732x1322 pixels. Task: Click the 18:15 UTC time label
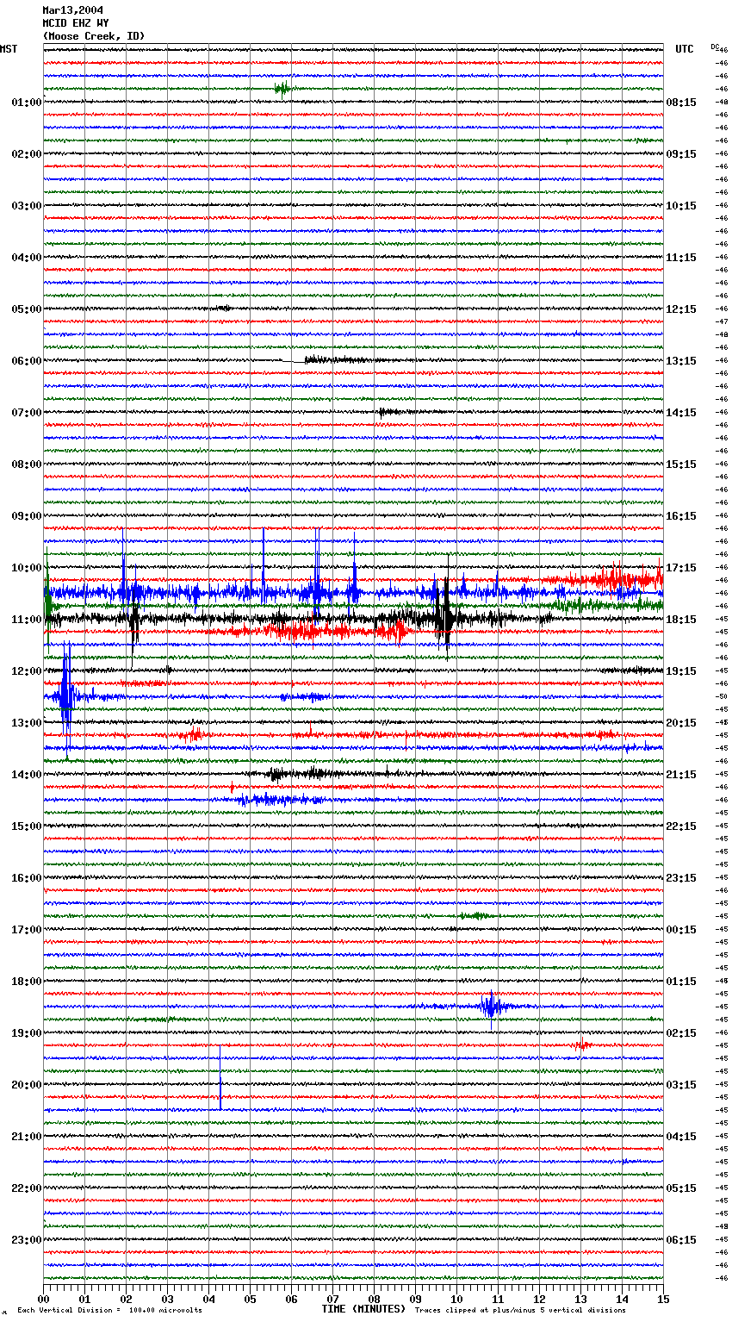click(x=681, y=620)
